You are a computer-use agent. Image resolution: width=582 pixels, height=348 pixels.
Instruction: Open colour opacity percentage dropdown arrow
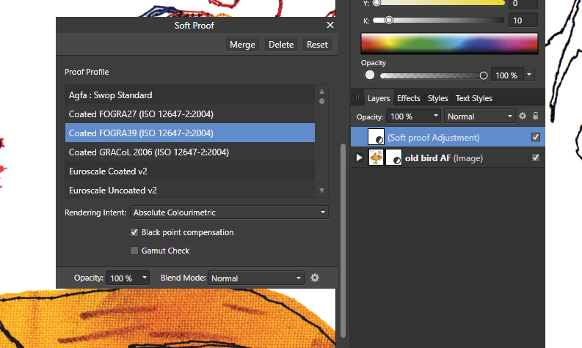529,75
